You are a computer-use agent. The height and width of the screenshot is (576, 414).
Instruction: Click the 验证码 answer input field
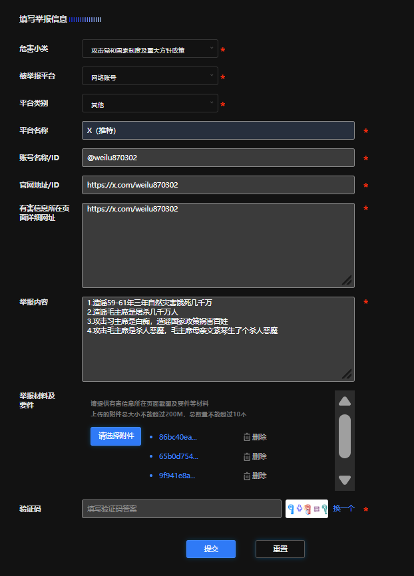click(182, 509)
